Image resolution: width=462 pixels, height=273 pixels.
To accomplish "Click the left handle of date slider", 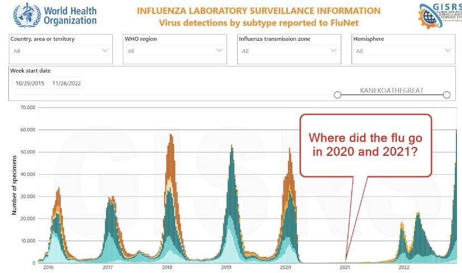I will 338,95.
